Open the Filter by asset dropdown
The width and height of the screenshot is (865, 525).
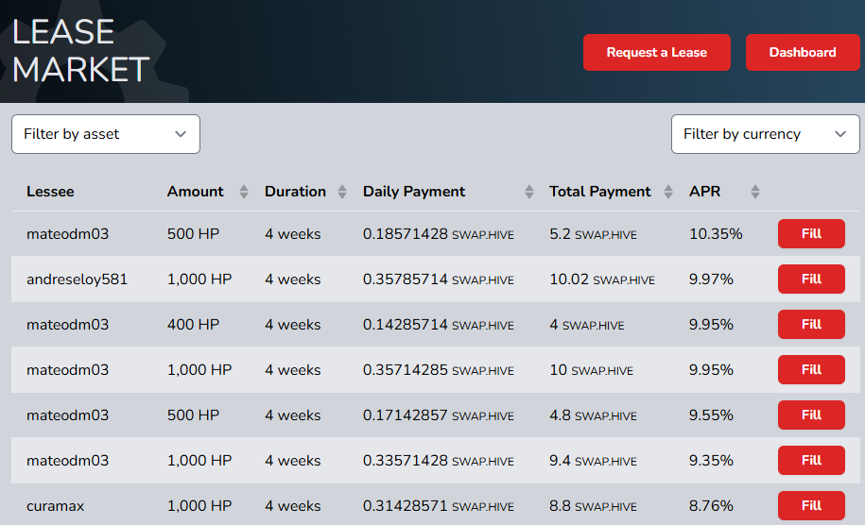click(105, 134)
